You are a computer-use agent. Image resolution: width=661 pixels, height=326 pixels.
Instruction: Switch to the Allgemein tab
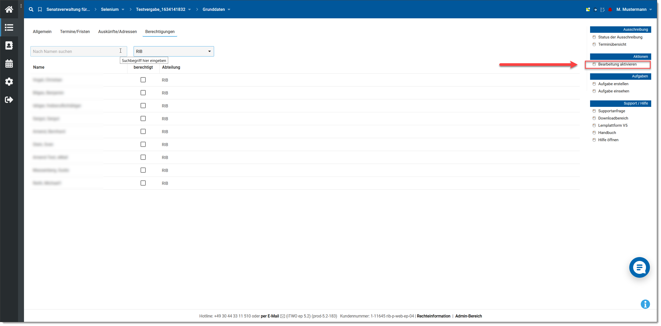pos(42,31)
